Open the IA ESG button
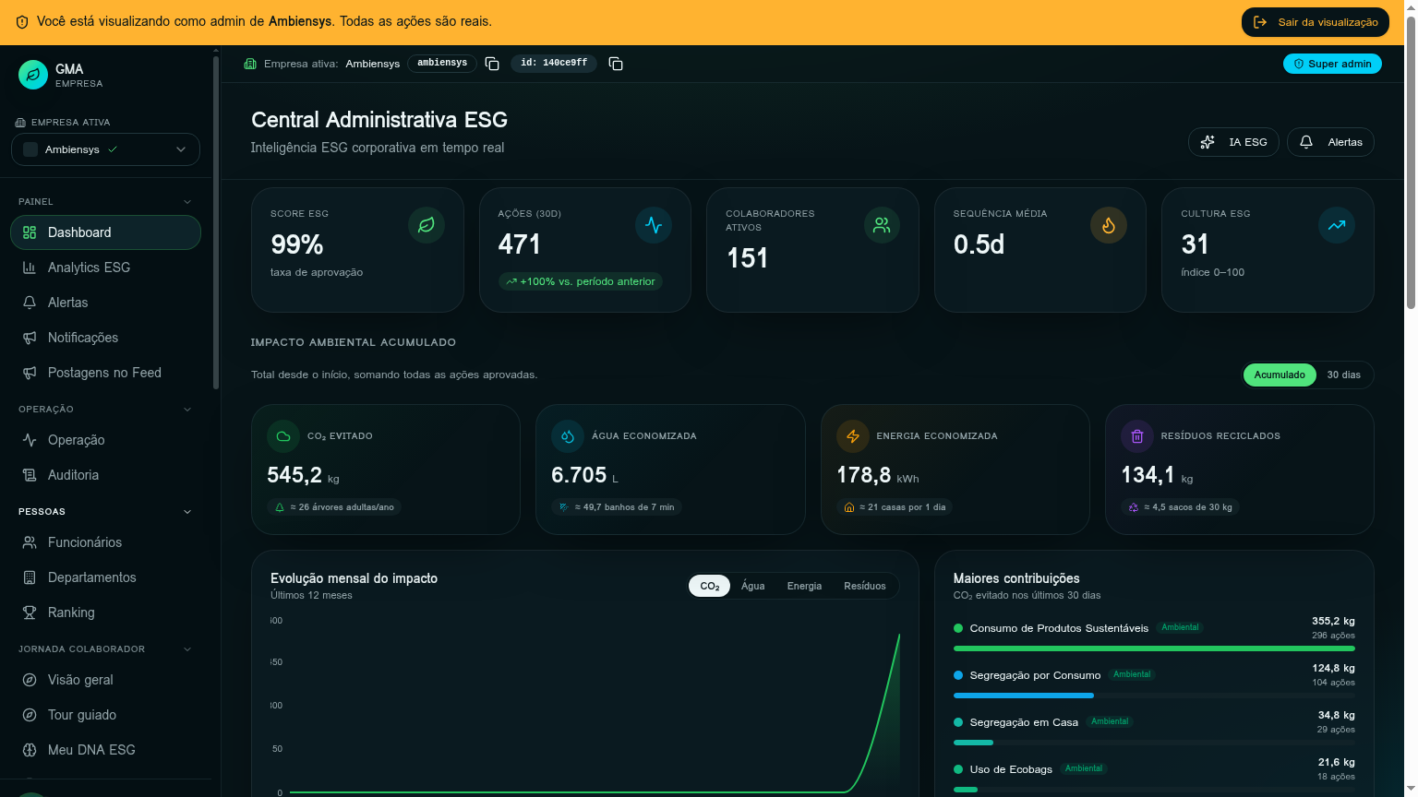The image size is (1418, 797). click(x=1234, y=142)
